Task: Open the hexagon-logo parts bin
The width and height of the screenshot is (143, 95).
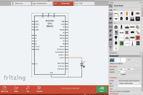Action: (x=110, y=18)
